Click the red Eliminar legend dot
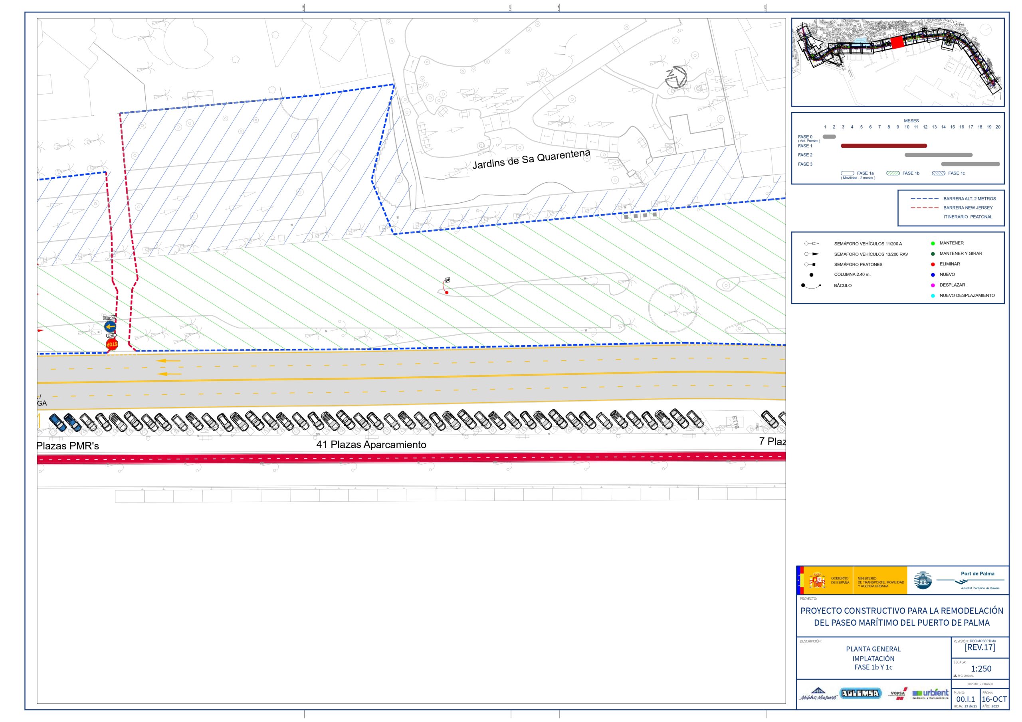This screenshot has height=722, width=1022. (x=933, y=264)
